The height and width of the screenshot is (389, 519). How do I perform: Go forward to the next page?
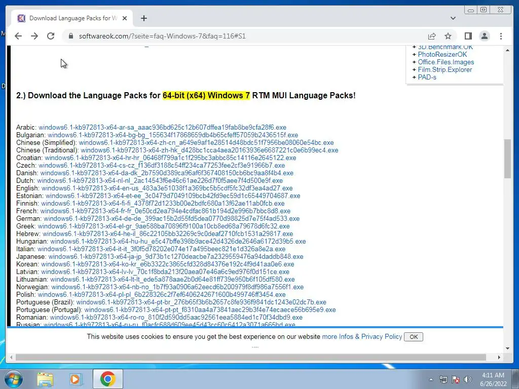point(34,36)
